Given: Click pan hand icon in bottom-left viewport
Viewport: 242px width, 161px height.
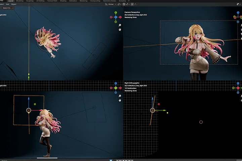Looking at the screenshot, I should tap(120, 100).
